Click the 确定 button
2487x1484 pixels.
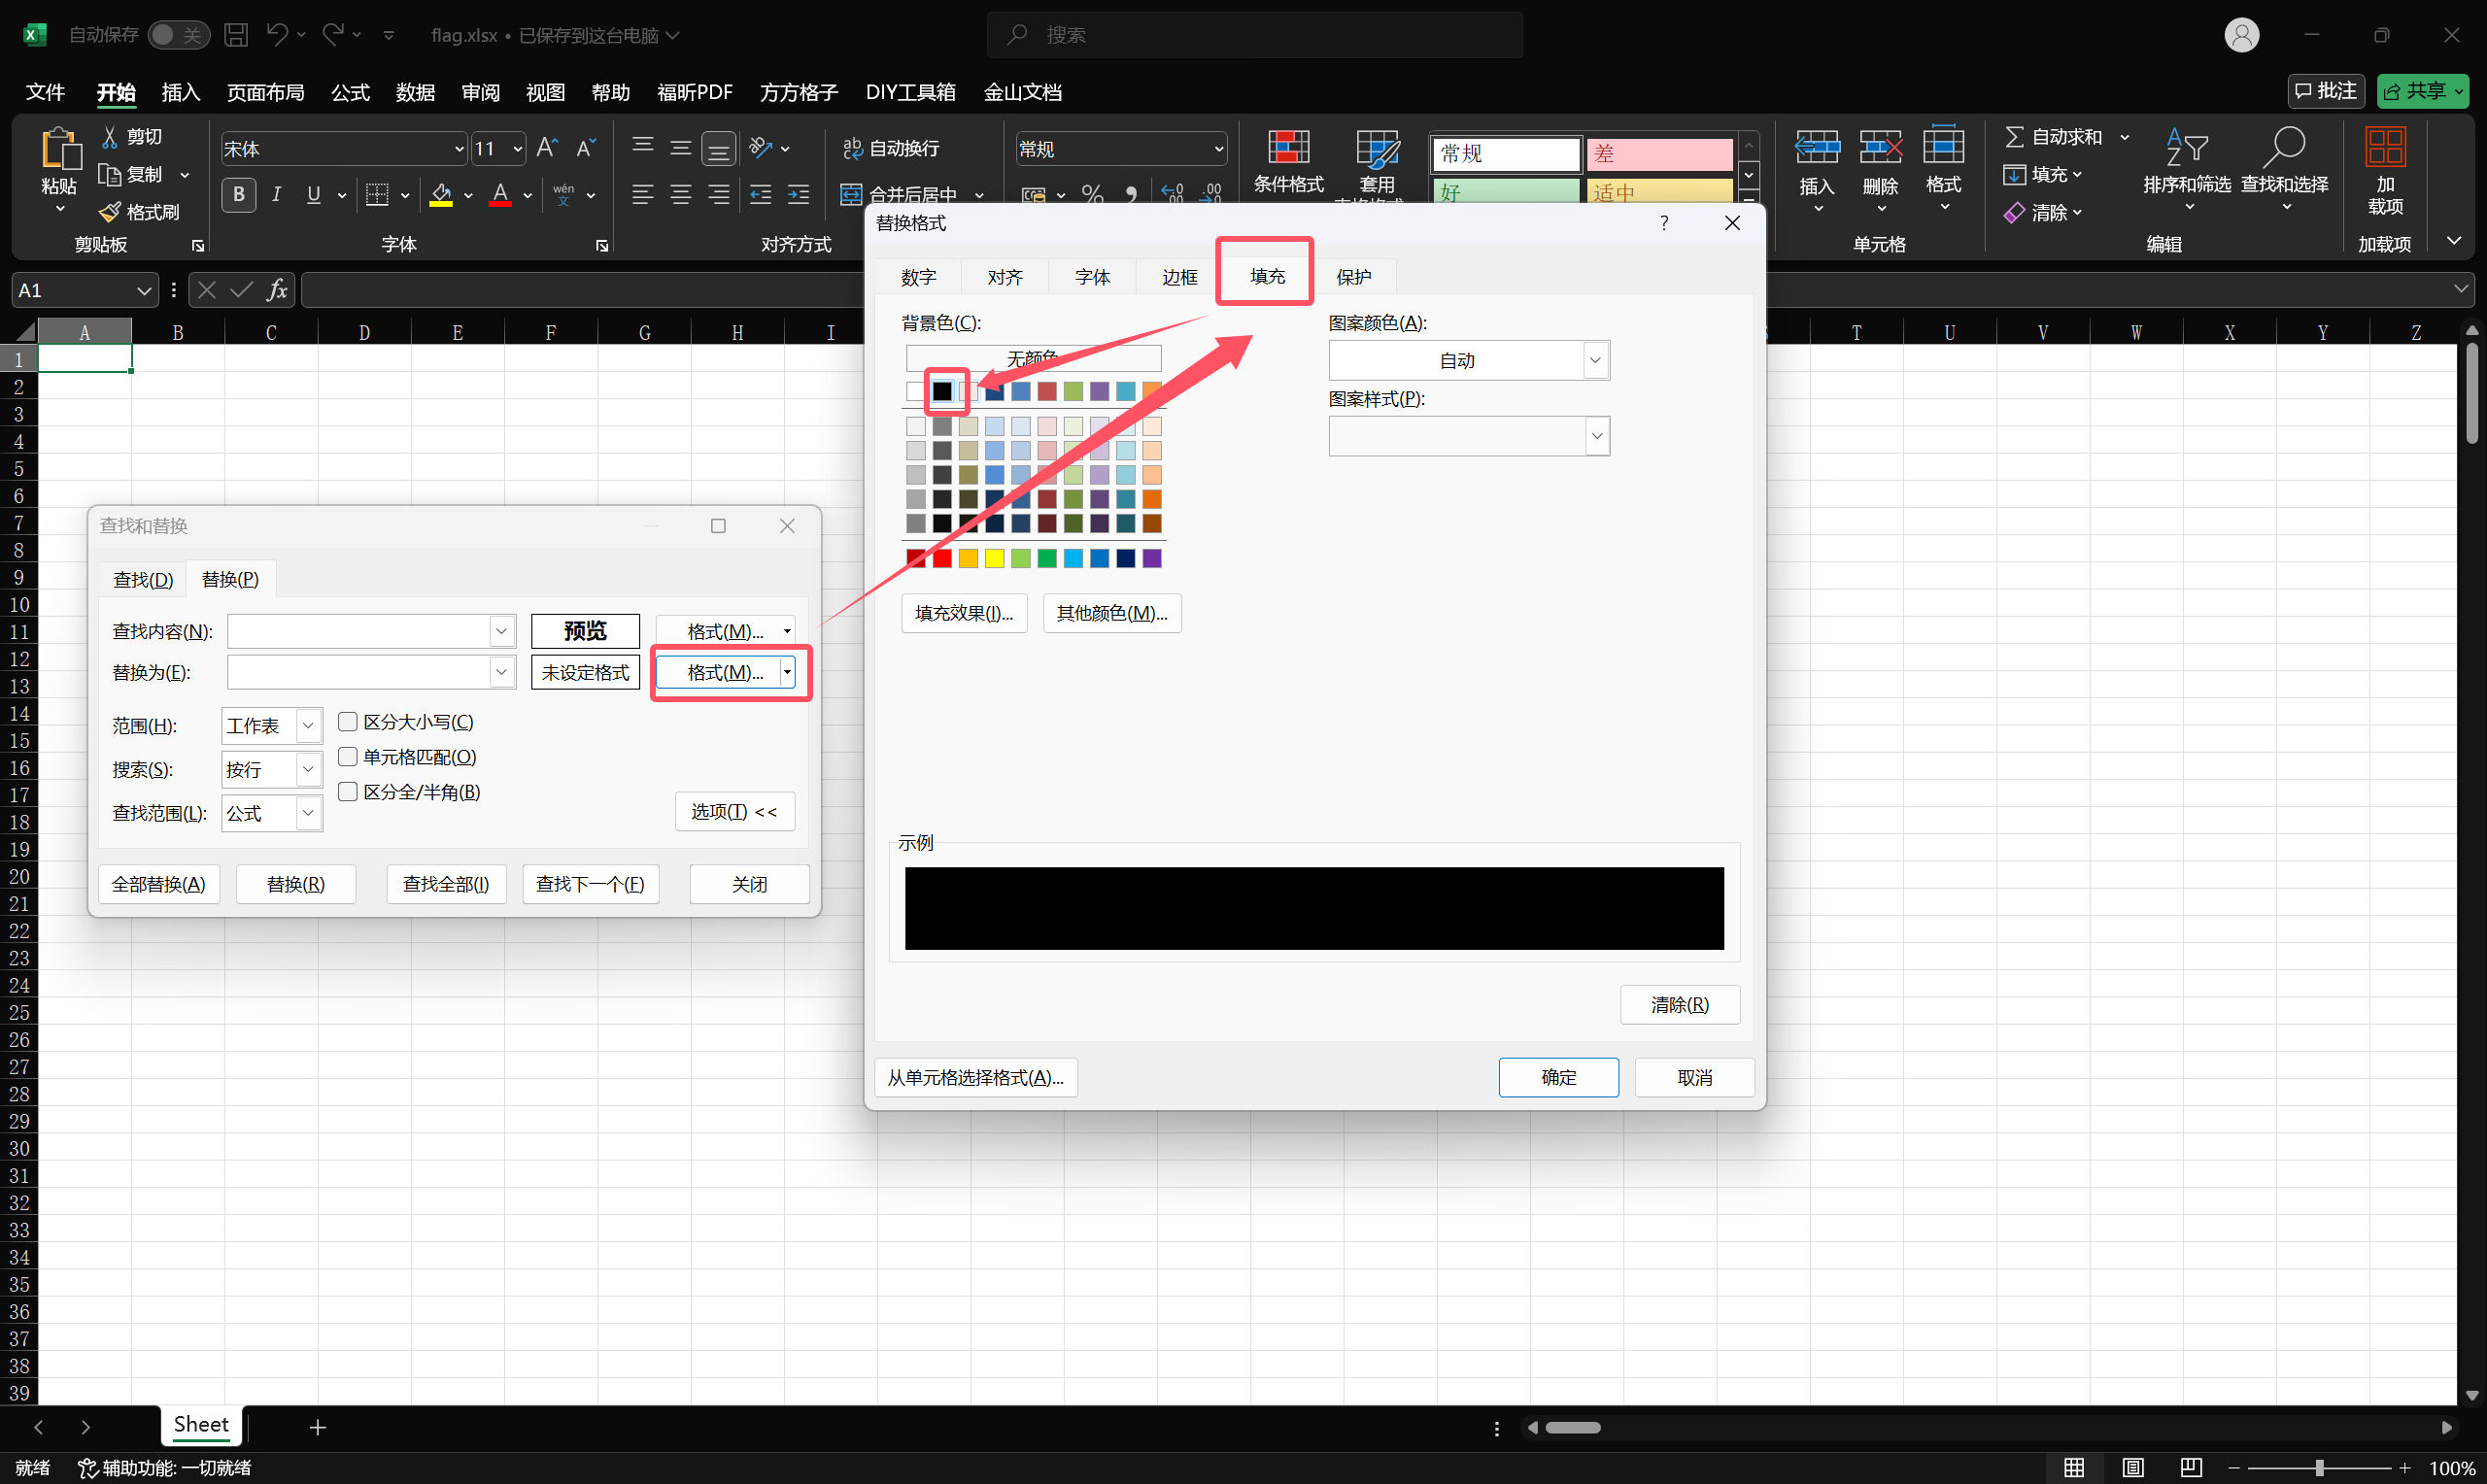pos(1558,1077)
